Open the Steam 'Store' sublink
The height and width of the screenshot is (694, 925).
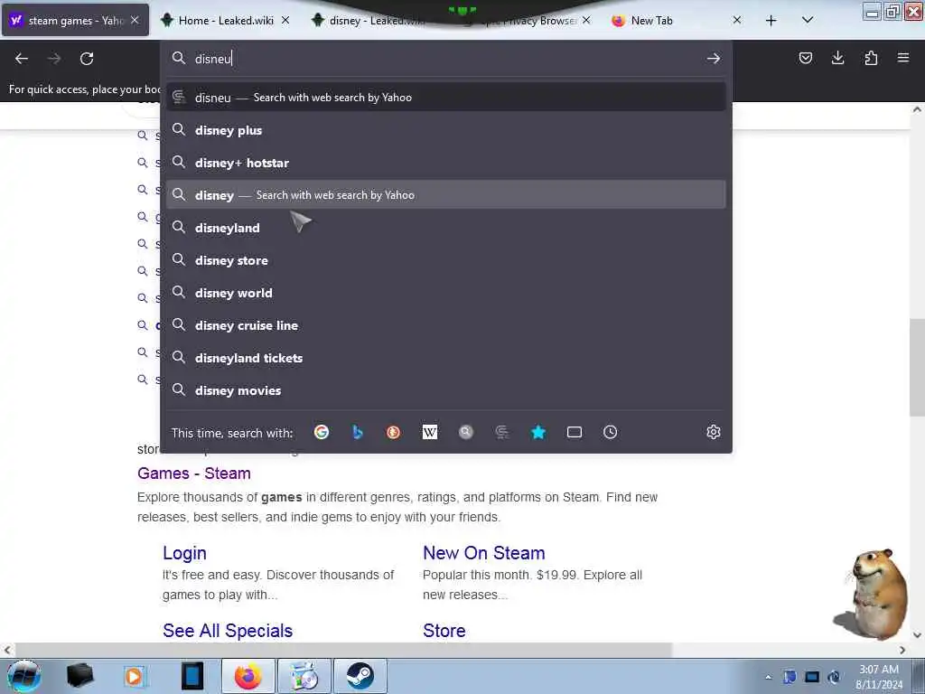(x=444, y=631)
